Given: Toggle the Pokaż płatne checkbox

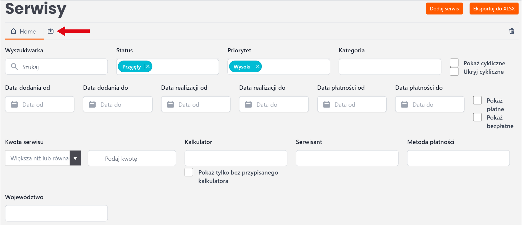Looking at the screenshot, I should coord(477,100).
